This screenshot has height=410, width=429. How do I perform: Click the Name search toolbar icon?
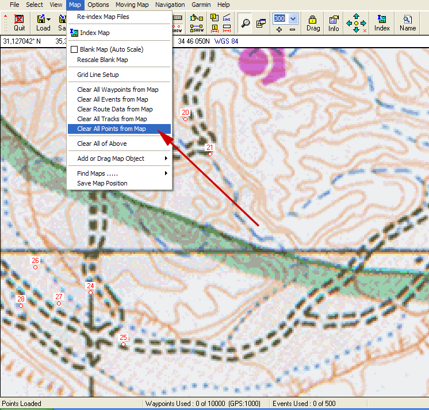408,23
